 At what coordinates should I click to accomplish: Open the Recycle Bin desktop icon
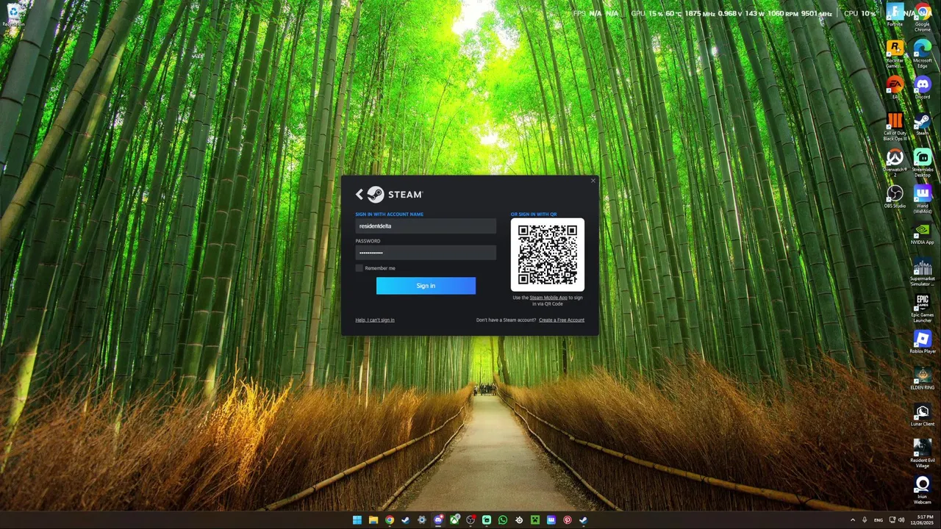point(12,15)
